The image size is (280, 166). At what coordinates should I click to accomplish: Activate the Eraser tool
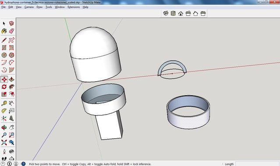click(x=11, y=31)
